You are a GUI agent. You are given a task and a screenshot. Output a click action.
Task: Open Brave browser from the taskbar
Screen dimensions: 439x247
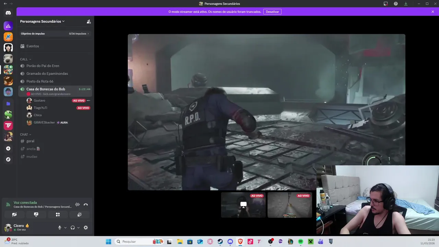click(240, 242)
